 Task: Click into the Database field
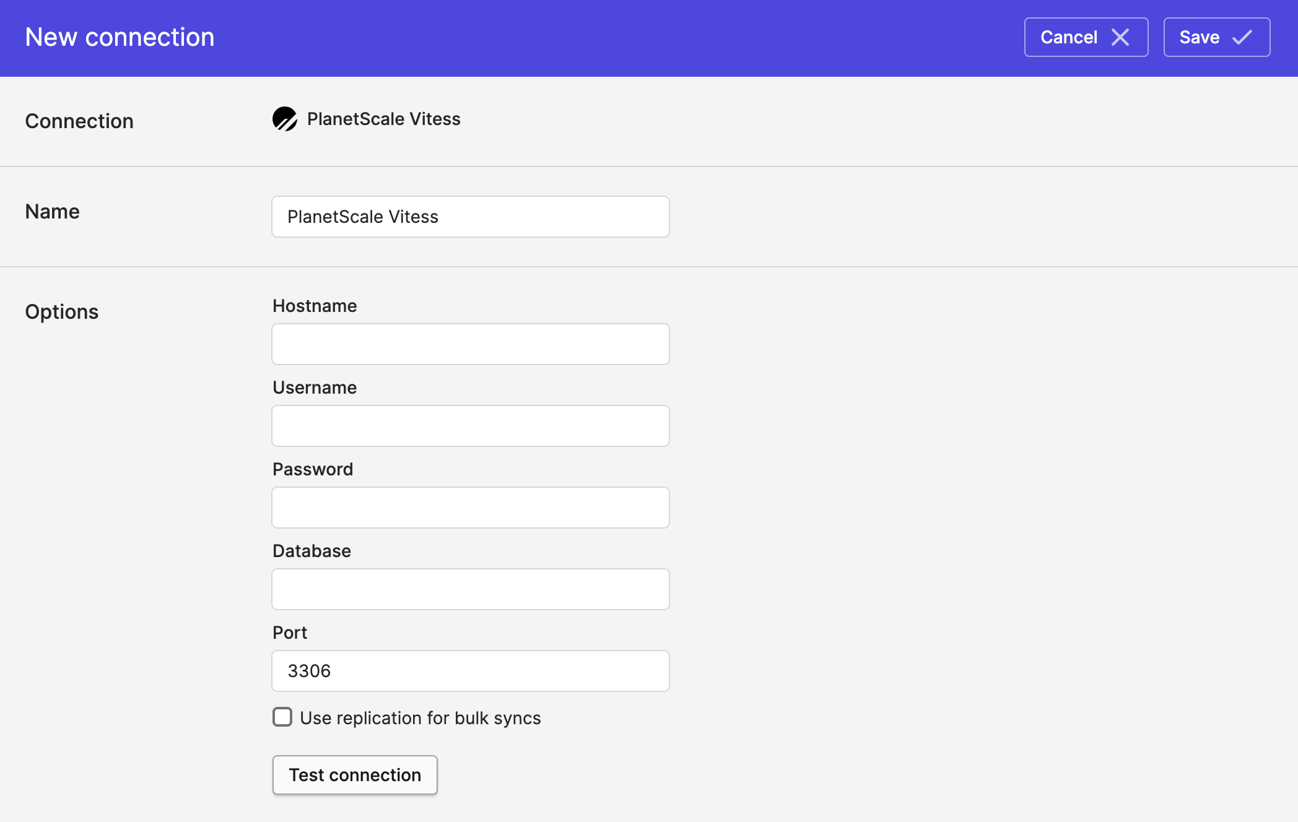[471, 589]
